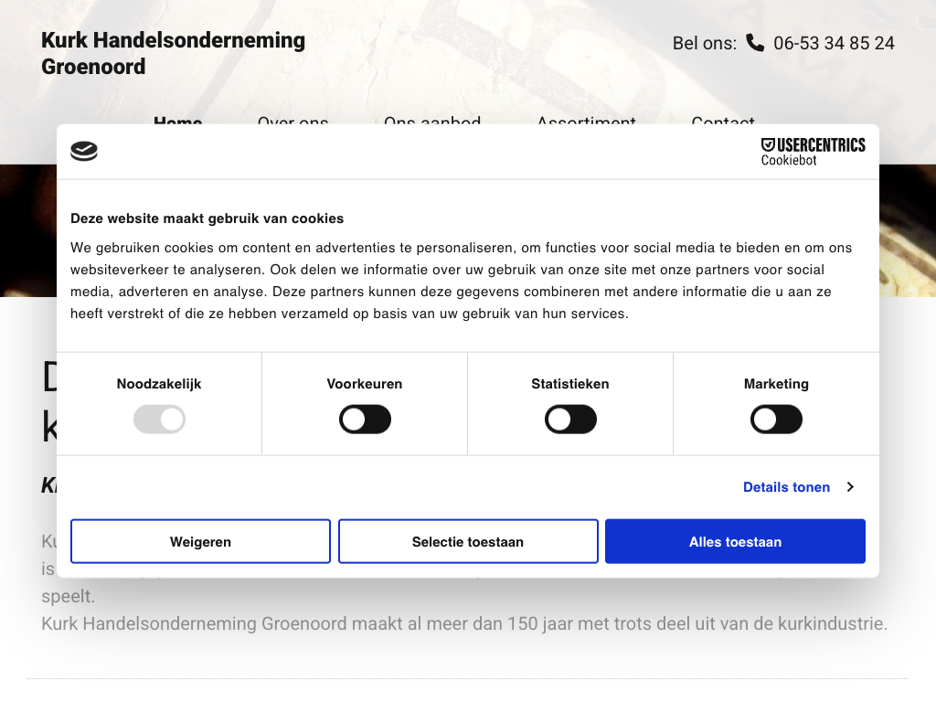Click the Weigeren button
Screen dimensions: 936x702
200,541
